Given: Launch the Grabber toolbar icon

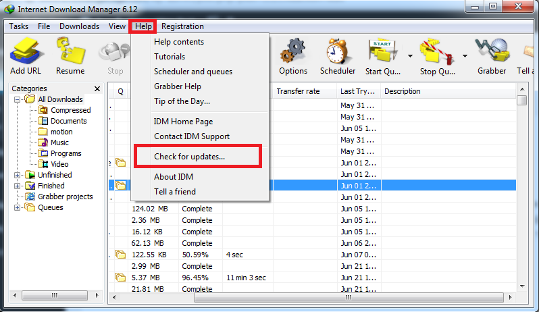Looking at the screenshot, I should (x=492, y=51).
